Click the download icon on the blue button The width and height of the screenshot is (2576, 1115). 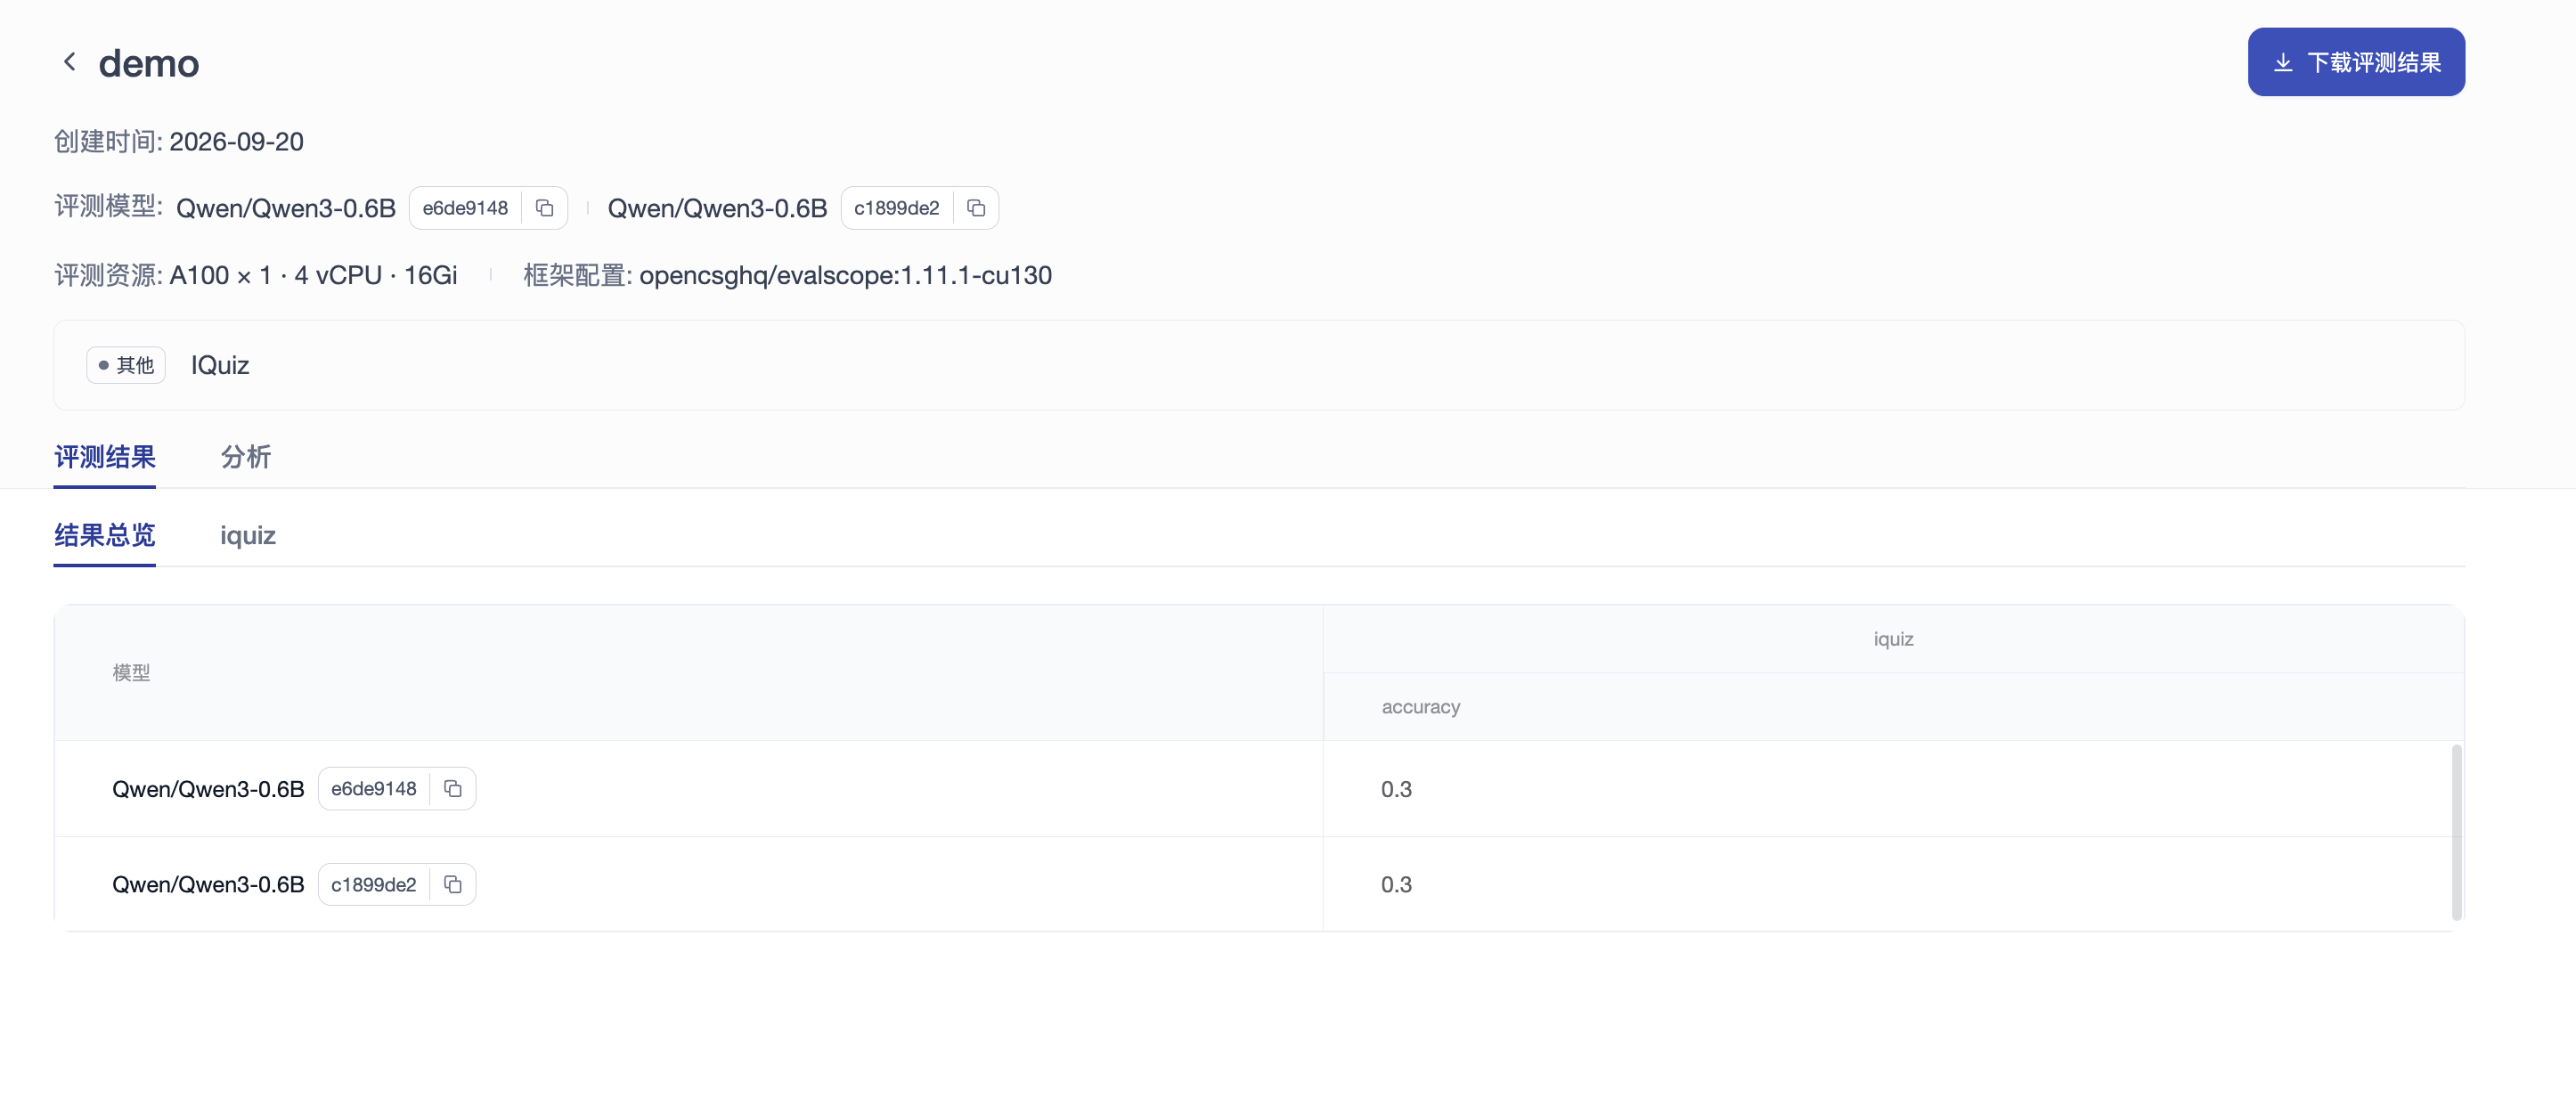(2283, 63)
